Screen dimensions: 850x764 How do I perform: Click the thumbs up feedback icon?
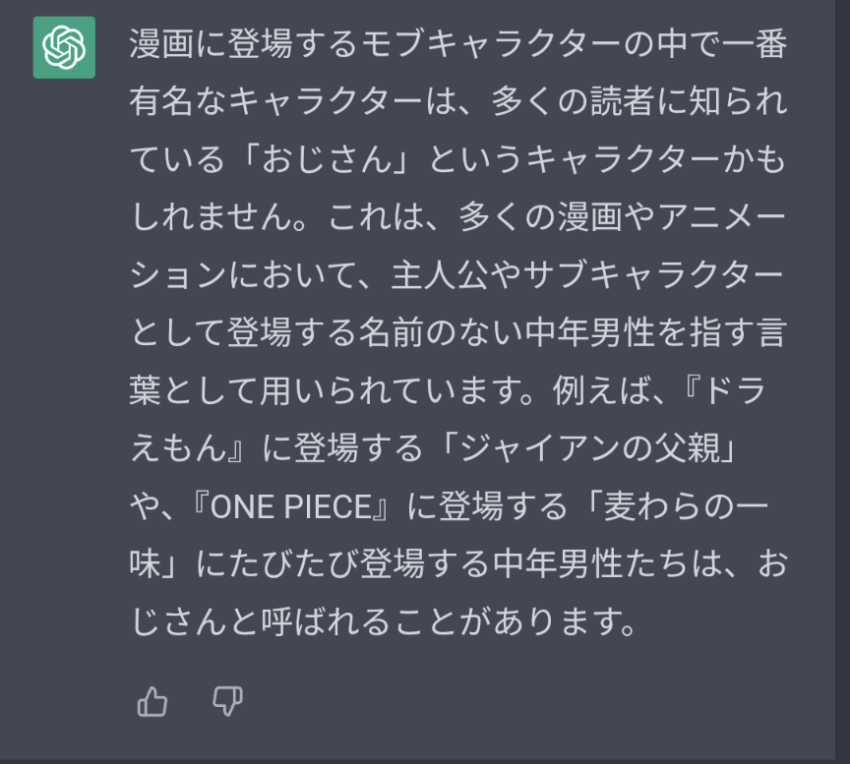coord(152,701)
